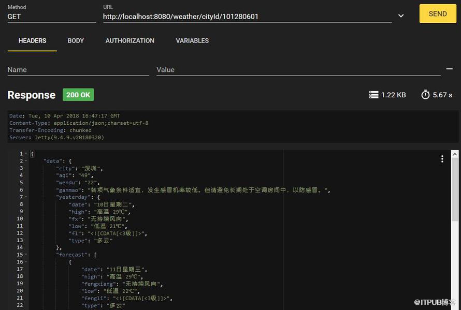461x310 pixels.
Task: Edit the request URL field
Action: point(247,17)
